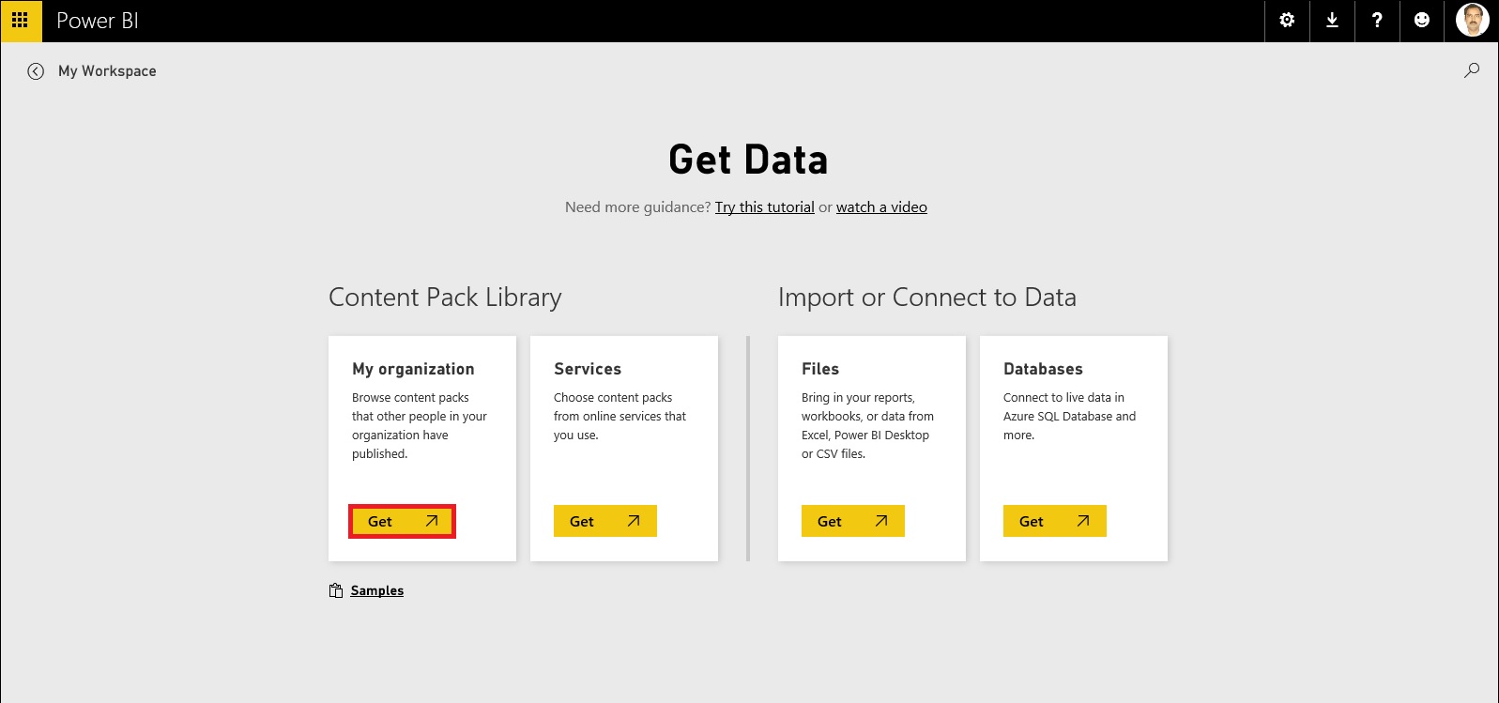Send feedback via the smiley face icon
Screen dimensions: 1499x703
coord(1421,20)
